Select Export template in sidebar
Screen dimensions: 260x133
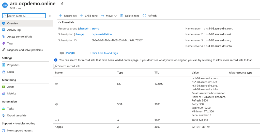(17, 115)
